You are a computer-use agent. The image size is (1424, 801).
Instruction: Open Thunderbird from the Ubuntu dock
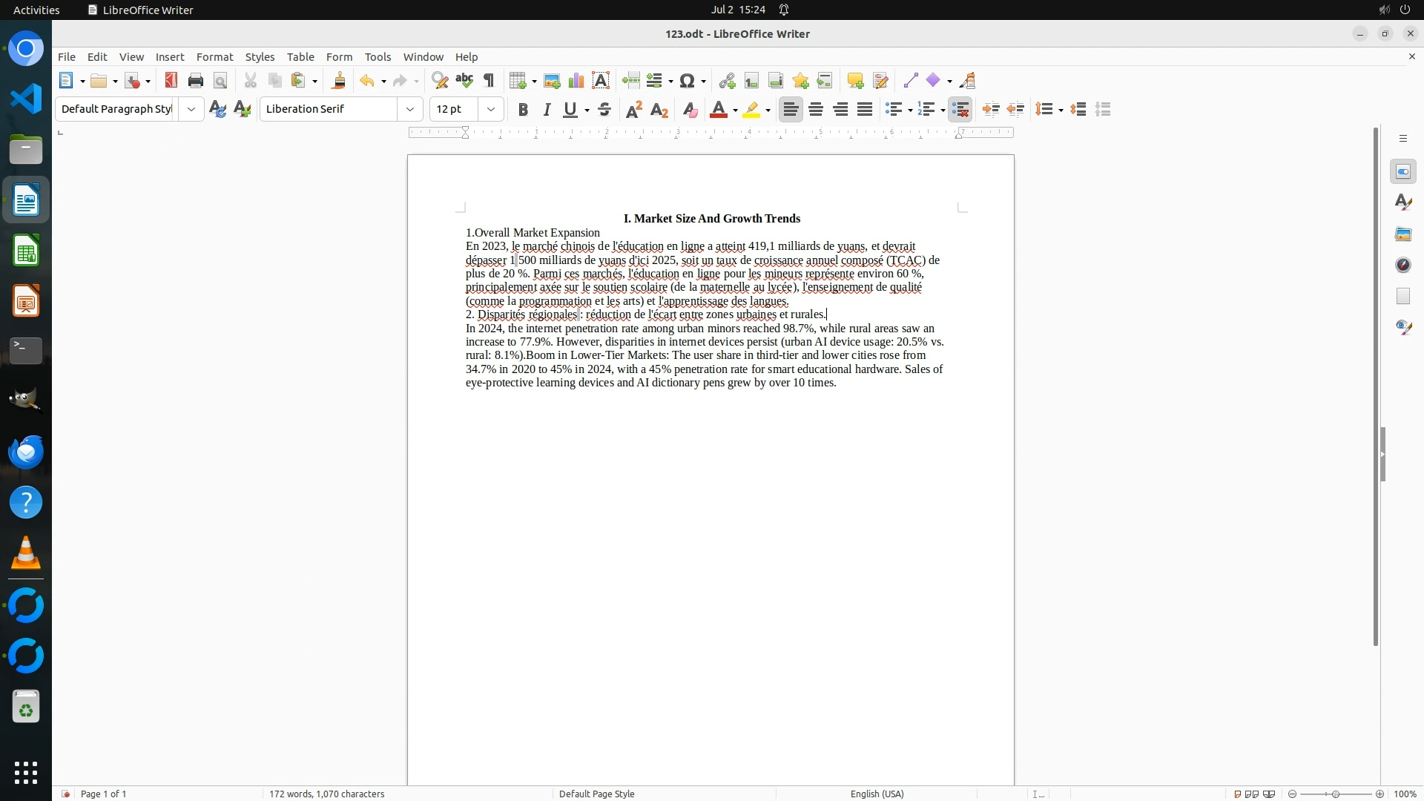26,452
